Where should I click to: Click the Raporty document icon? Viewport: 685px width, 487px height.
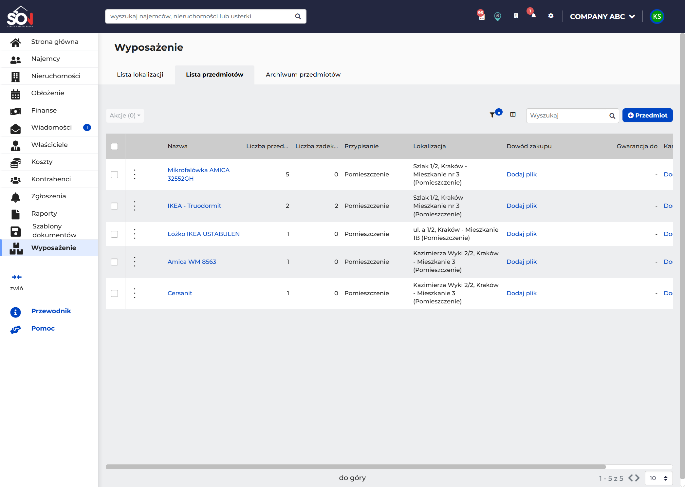(15, 214)
